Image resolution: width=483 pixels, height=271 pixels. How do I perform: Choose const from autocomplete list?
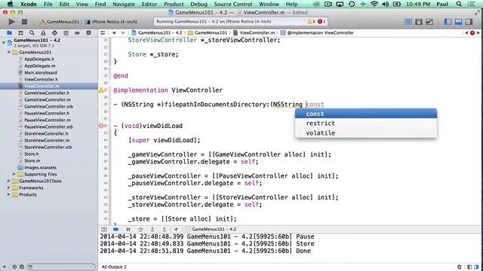click(x=365, y=114)
